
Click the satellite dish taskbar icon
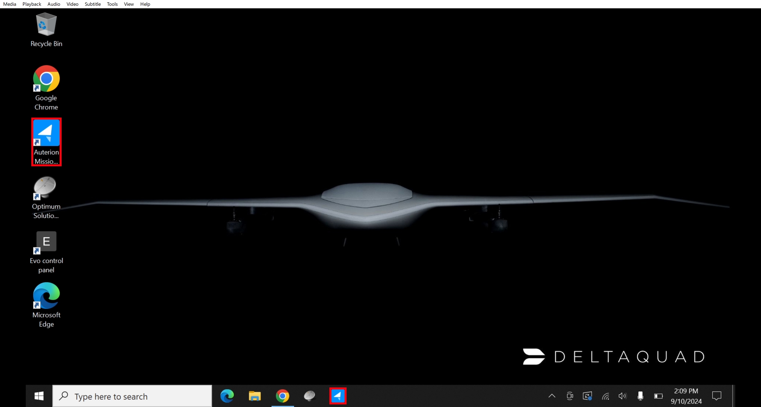(309, 395)
